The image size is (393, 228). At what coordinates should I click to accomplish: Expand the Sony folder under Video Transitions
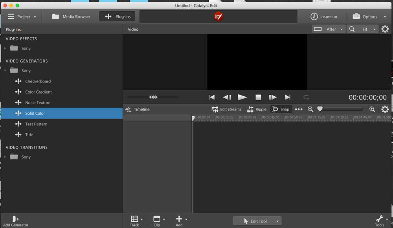tap(5, 157)
